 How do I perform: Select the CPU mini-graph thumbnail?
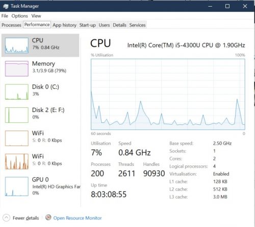tap(17, 45)
